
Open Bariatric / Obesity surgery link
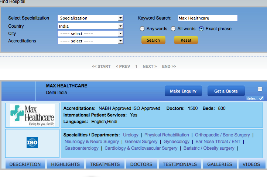point(209,148)
